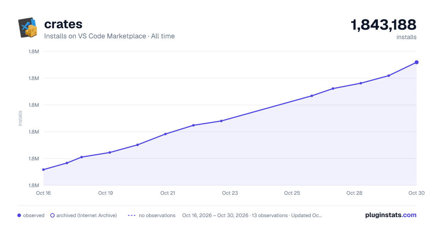
Task: Click the 'installs' label under the total count
Action: click(407, 37)
